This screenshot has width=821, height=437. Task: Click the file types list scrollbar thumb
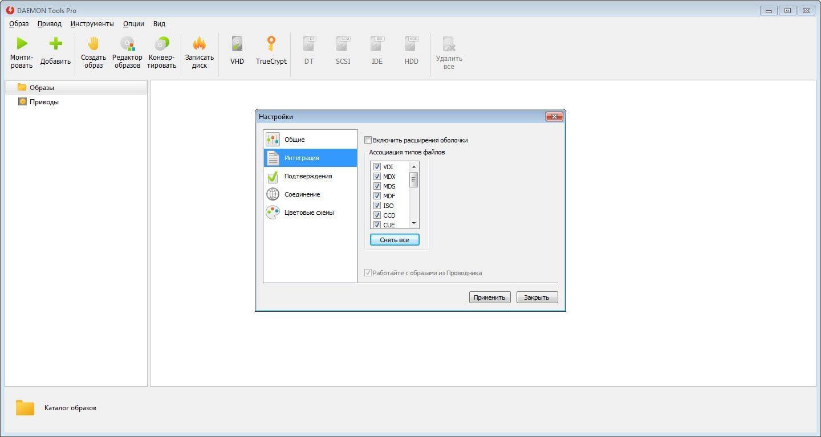[414, 179]
